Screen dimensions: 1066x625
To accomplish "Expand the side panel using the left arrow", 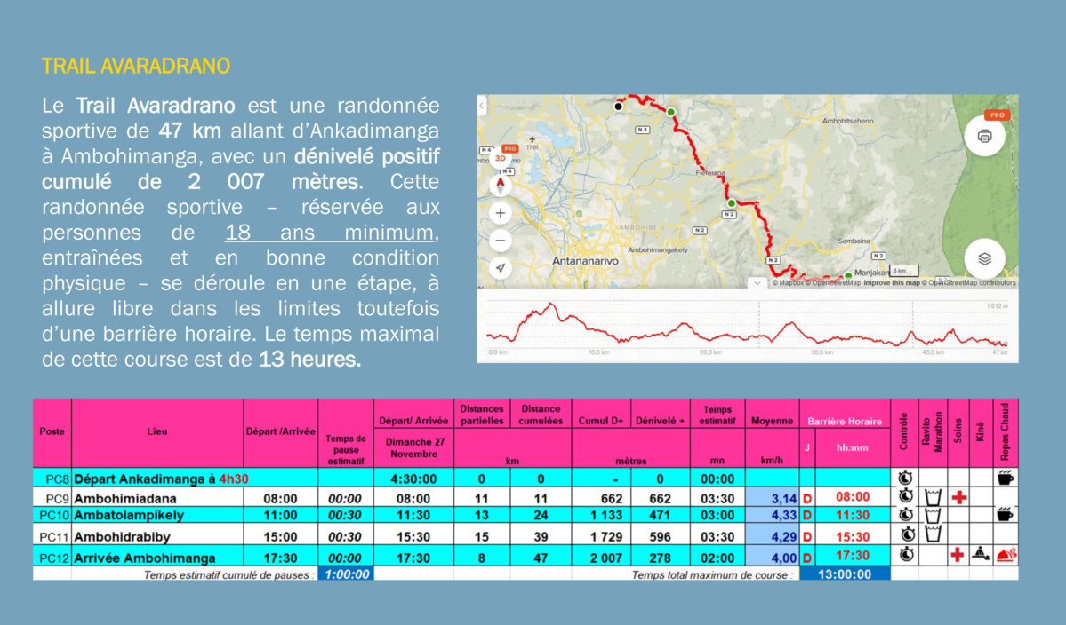I will click(x=482, y=106).
